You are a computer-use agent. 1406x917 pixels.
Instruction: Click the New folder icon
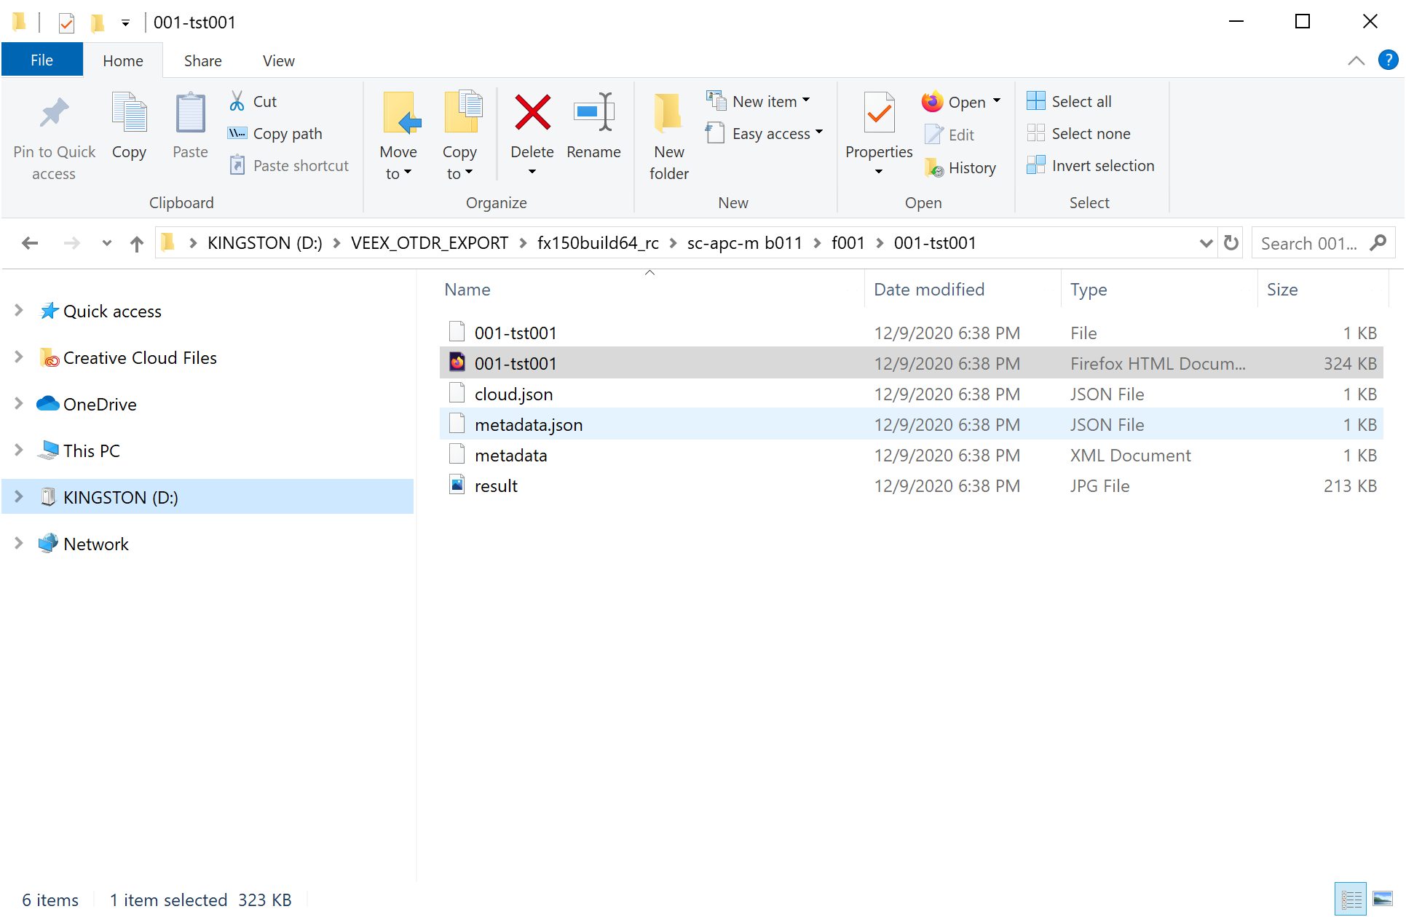click(x=668, y=114)
